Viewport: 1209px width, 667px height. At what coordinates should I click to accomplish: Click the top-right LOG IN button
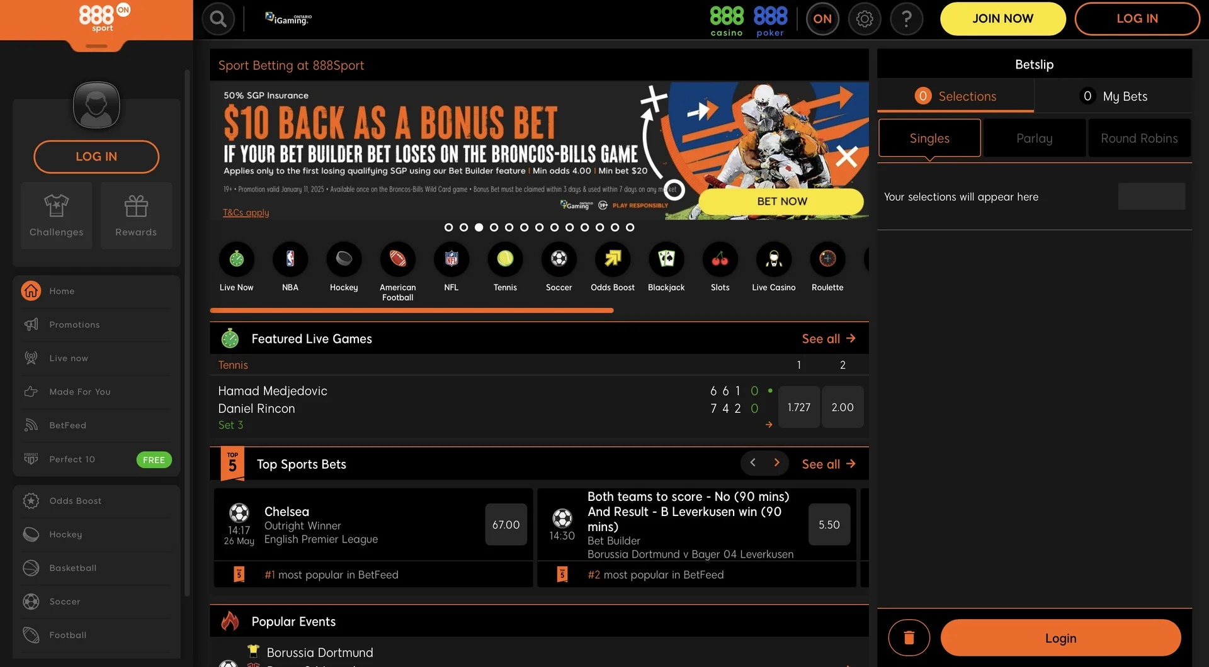(x=1137, y=19)
